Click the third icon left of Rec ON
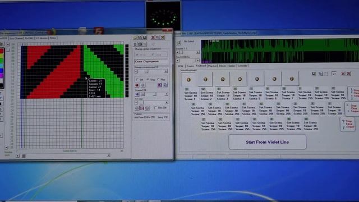Screen dimensions: 359x202 click(147, 108)
